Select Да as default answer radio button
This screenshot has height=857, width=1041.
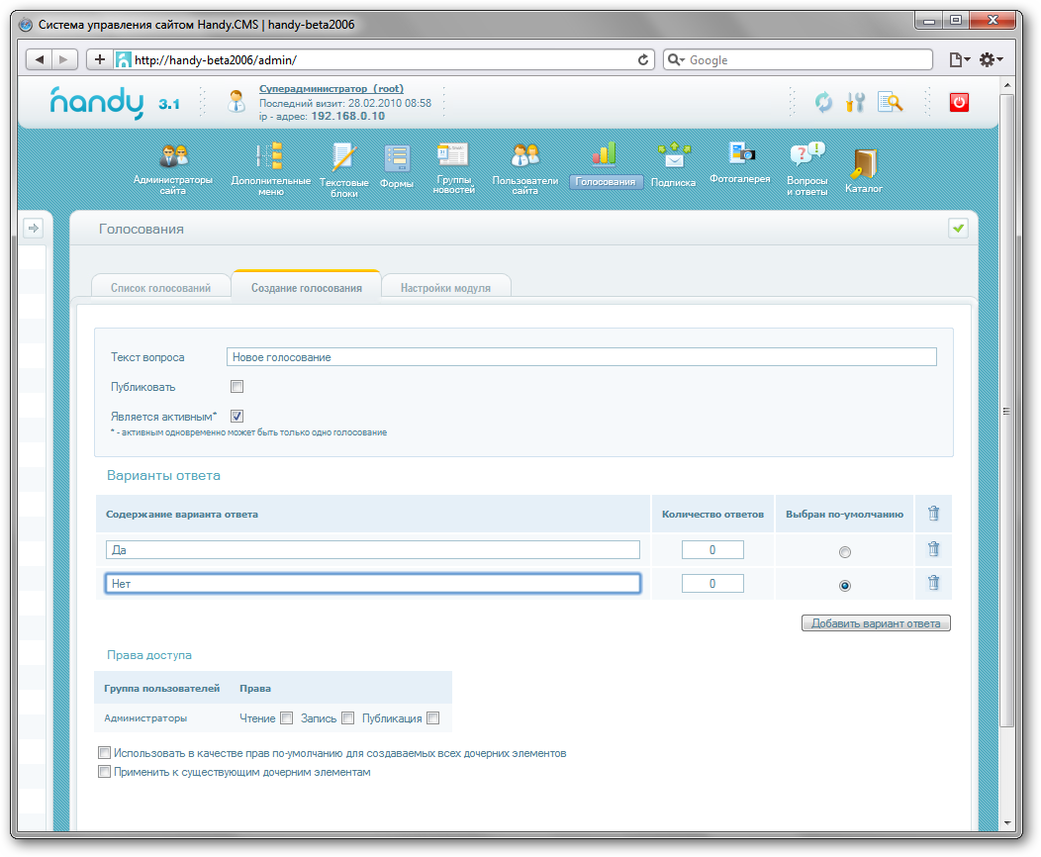[844, 552]
